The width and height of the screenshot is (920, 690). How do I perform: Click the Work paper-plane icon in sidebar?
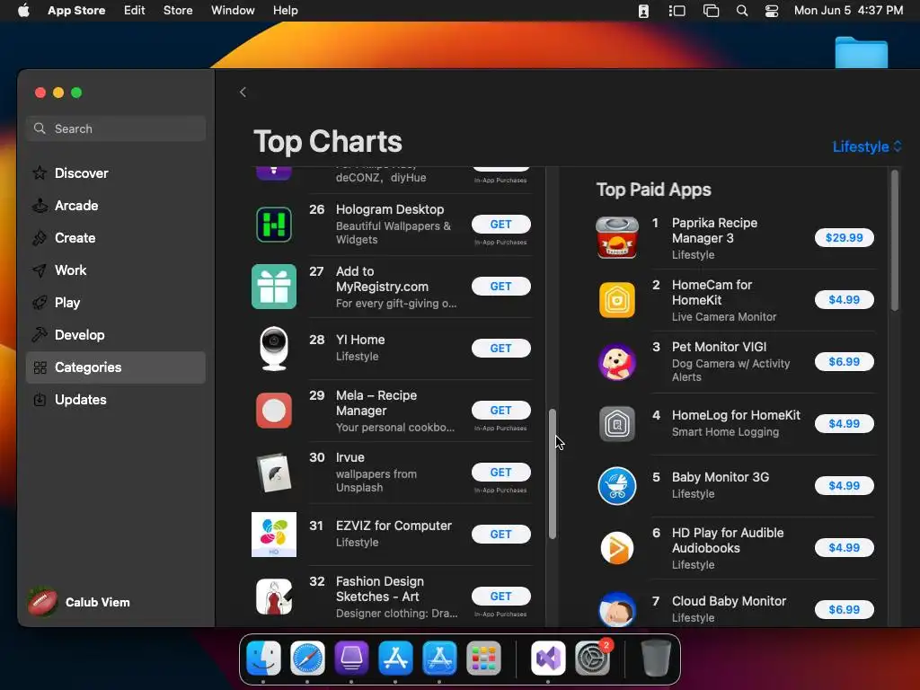click(x=40, y=270)
